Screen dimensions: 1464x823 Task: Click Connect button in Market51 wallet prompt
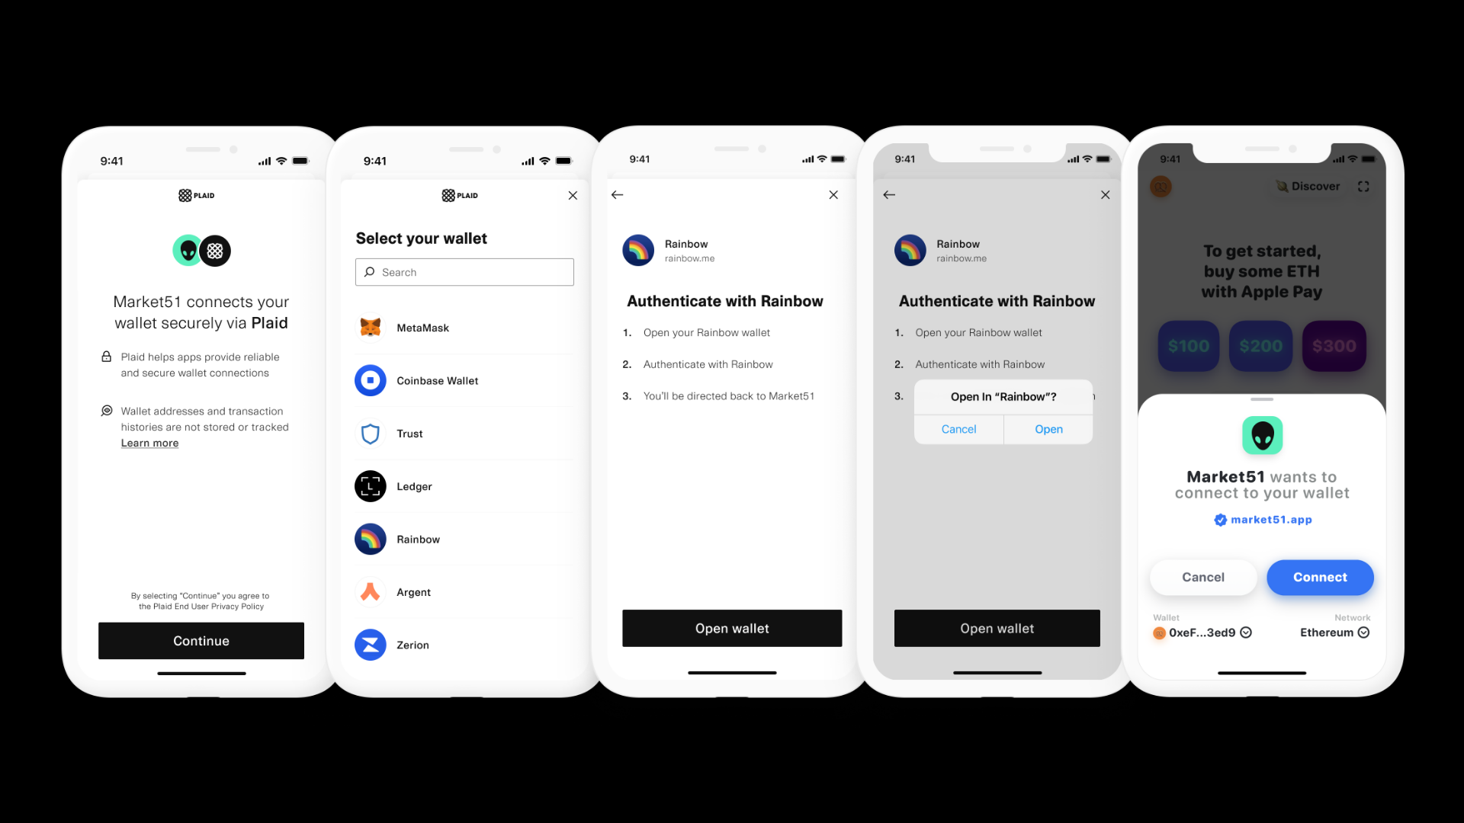point(1320,577)
